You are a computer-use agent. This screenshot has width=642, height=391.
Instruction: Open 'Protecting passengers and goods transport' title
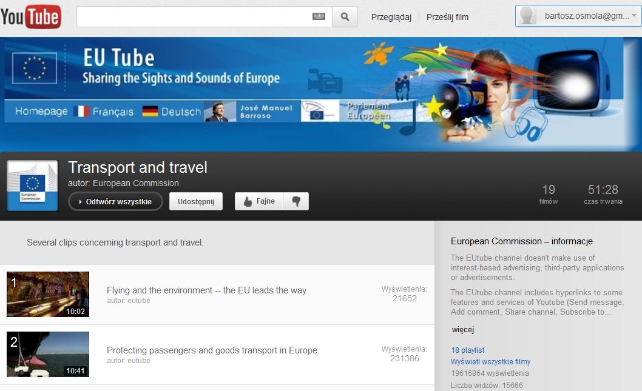(x=212, y=350)
